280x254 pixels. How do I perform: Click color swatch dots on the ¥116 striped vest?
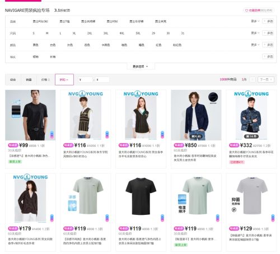click(107, 135)
